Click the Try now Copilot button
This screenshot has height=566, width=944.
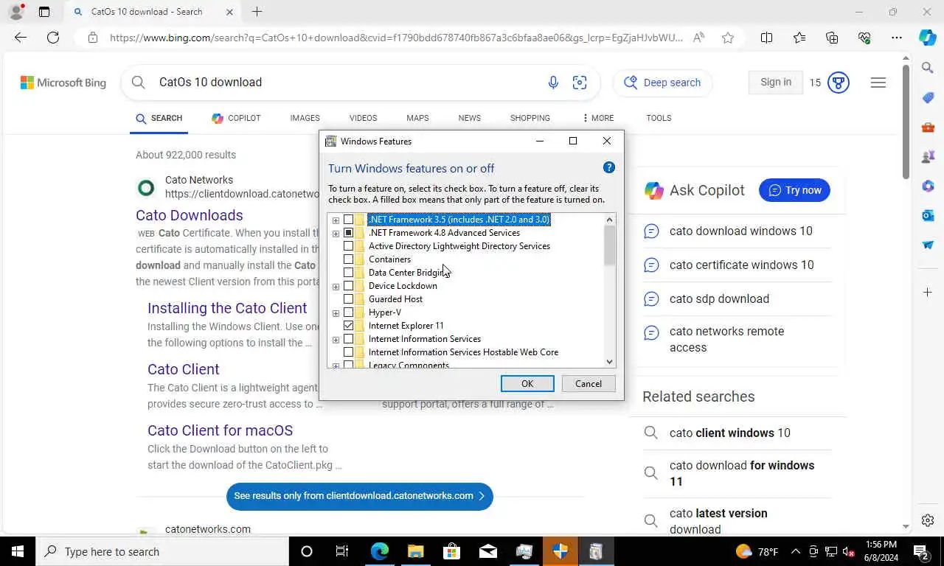[794, 190]
